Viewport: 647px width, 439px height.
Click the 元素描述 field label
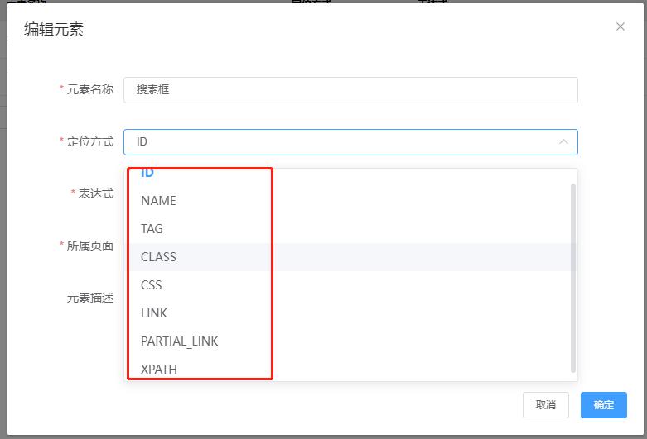coord(89,298)
